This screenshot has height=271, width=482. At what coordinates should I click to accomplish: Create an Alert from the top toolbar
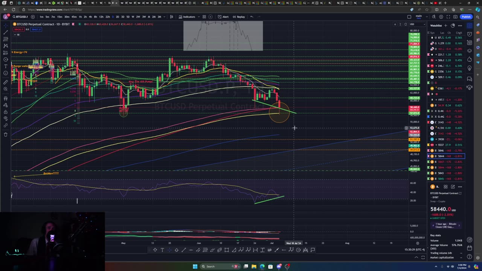(223, 17)
